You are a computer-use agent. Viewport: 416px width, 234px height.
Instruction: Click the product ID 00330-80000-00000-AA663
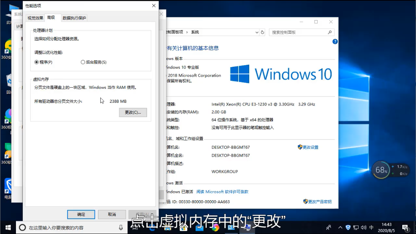tap(204, 202)
